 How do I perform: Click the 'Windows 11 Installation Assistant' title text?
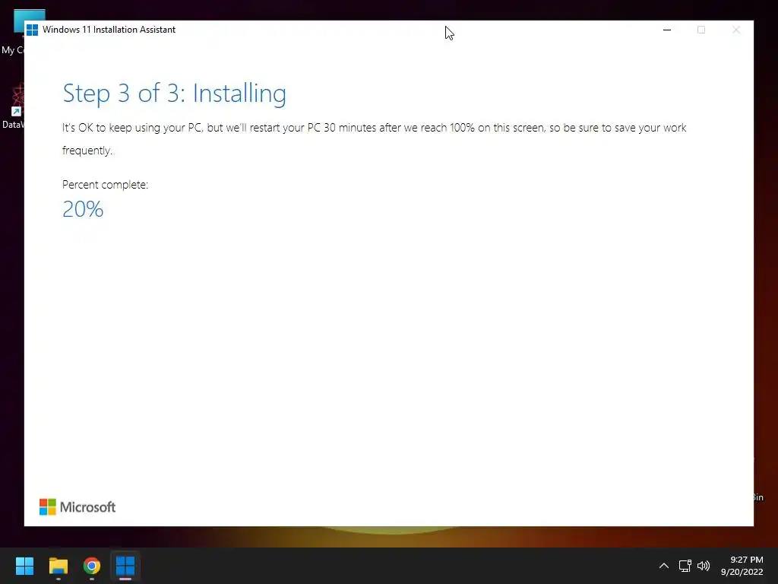point(109,30)
